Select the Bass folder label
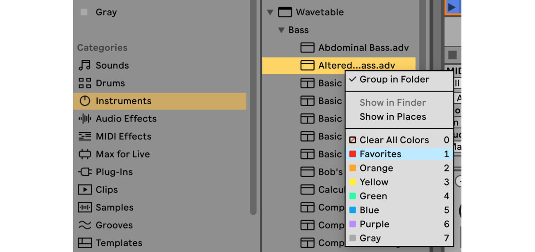The image size is (535, 252). tap(299, 30)
